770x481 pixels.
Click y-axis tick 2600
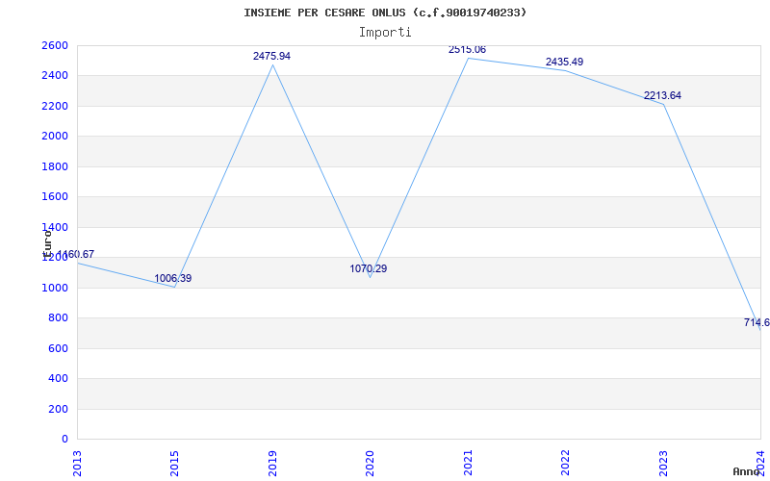coord(55,45)
